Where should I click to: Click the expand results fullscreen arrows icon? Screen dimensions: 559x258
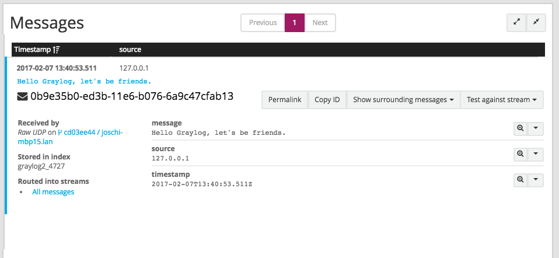(516, 22)
